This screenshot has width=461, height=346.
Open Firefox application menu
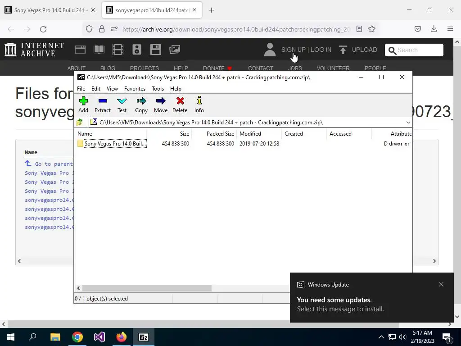[x=450, y=29]
